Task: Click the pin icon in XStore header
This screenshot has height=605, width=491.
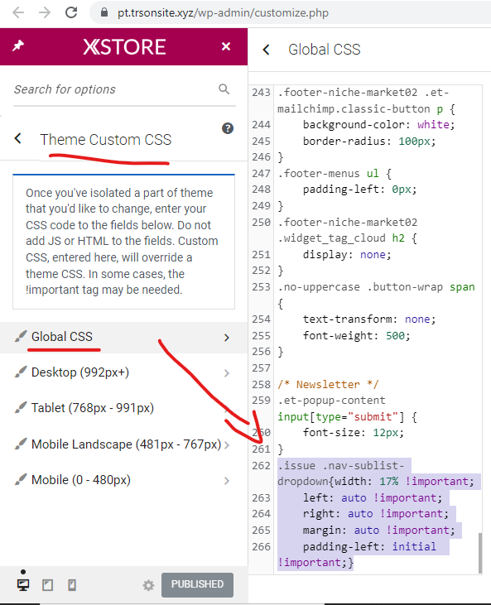Action: [x=17, y=46]
